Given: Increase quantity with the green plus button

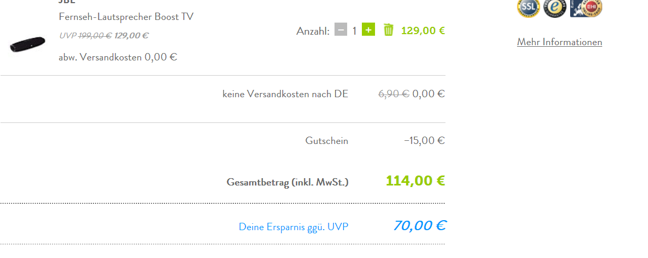Looking at the screenshot, I should (369, 30).
